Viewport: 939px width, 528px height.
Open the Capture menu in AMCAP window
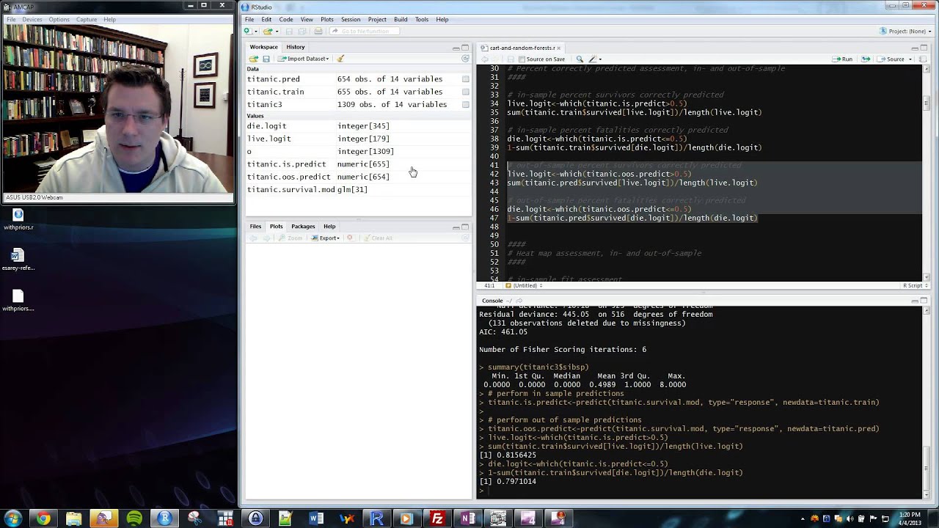click(x=87, y=19)
